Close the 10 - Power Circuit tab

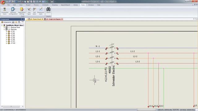pyautogui.click(x=42, y=19)
